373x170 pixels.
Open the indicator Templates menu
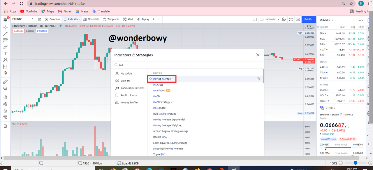[x=111, y=19]
